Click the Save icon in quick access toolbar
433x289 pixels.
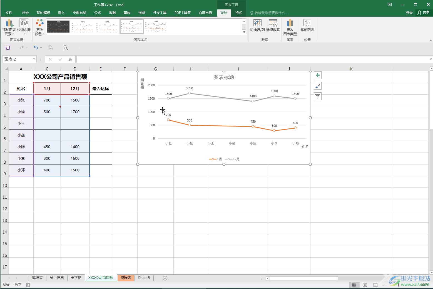pos(8,48)
